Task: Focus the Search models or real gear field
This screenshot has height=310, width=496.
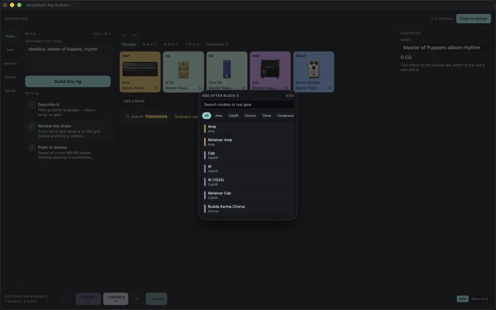Action: (248, 105)
